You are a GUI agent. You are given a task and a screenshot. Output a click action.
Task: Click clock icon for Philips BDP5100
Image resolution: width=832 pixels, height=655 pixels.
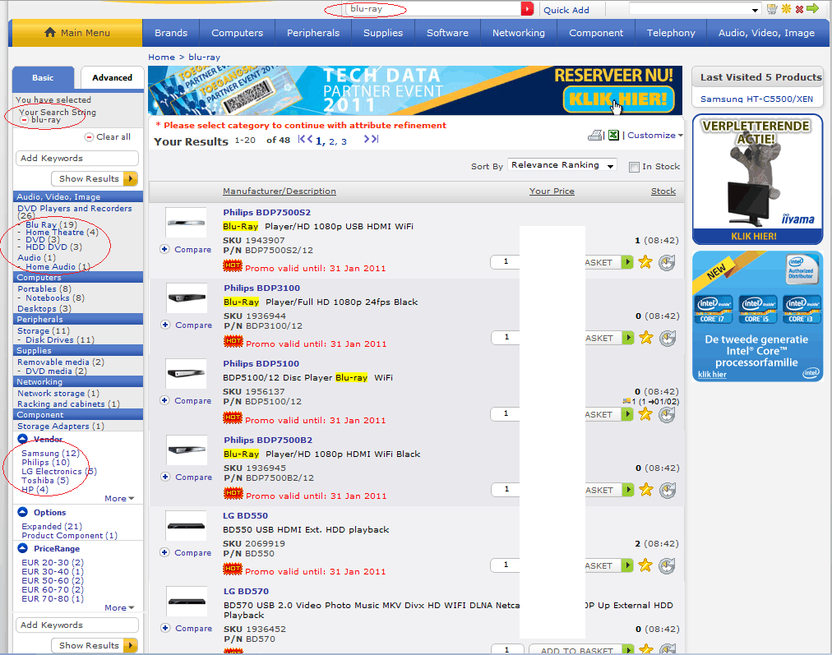[x=667, y=414]
